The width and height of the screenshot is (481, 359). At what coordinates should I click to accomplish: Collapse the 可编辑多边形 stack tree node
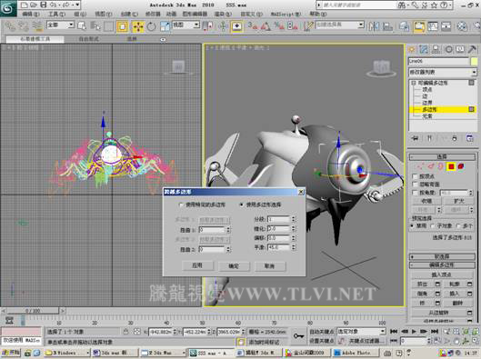pos(414,83)
